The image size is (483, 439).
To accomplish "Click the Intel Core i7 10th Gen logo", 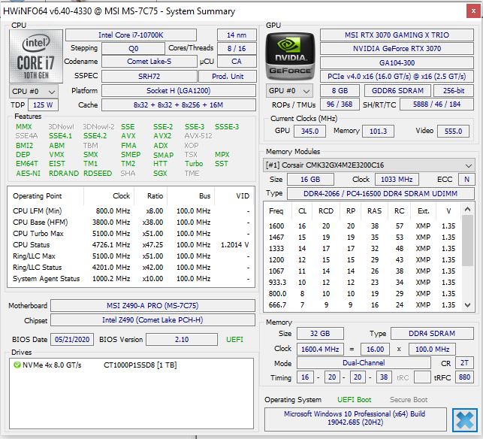I will tap(36, 56).
